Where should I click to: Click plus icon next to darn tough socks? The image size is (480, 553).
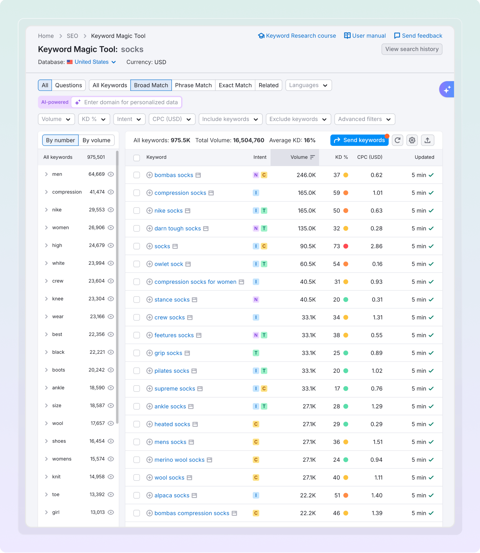149,229
